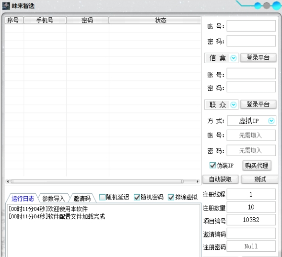
Task: Toggle the 伪装IP checkbox
Action: click(212, 165)
